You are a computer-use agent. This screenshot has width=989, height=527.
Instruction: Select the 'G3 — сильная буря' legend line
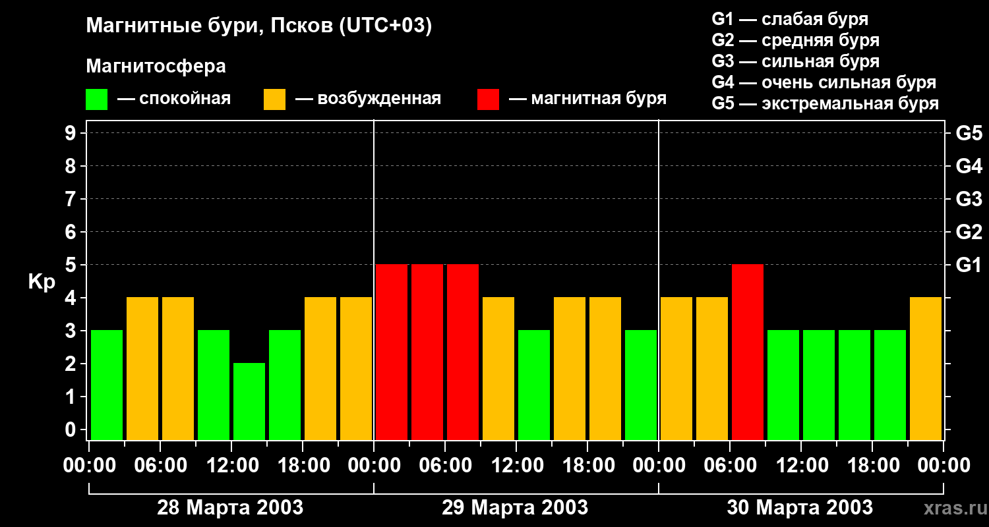(795, 61)
